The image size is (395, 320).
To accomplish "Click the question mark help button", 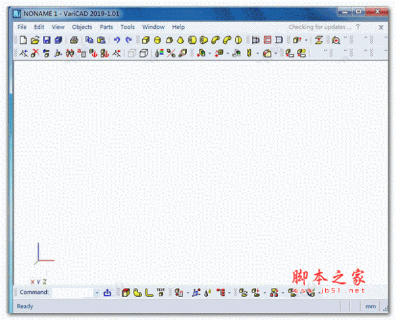I will pos(357,27).
